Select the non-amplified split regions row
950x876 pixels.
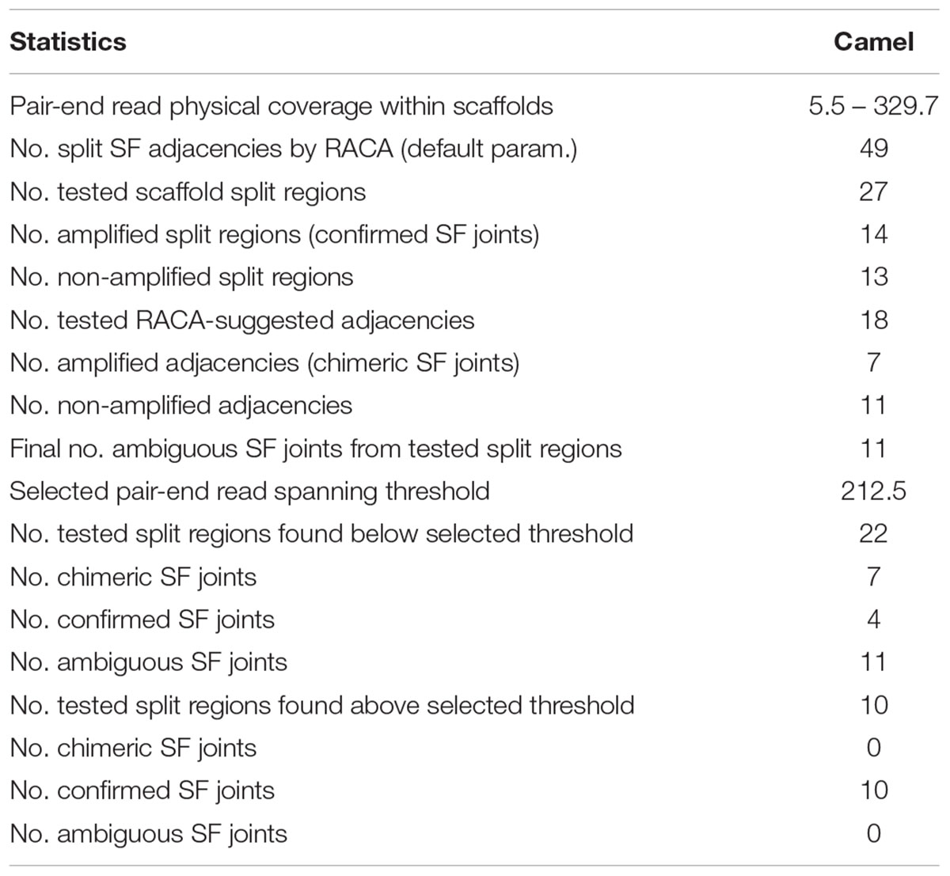(x=475, y=277)
